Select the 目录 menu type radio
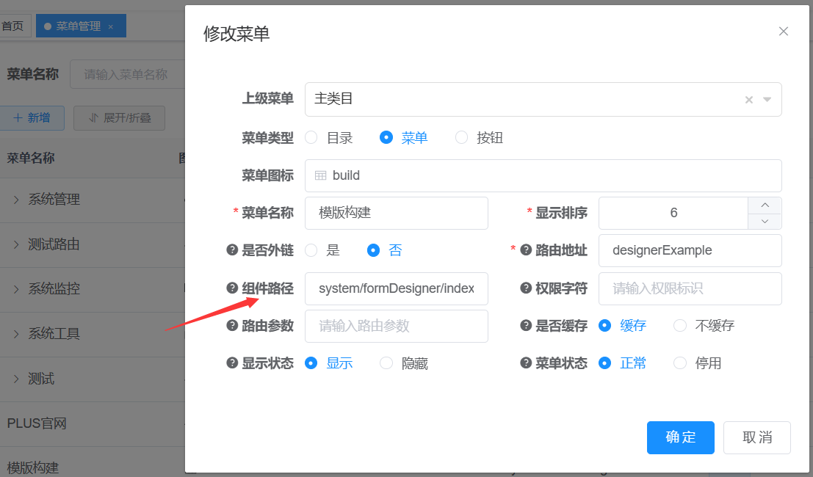 click(311, 137)
